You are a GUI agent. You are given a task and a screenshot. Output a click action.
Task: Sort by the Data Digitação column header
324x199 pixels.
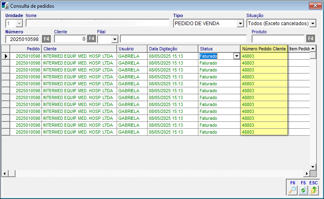(x=172, y=49)
